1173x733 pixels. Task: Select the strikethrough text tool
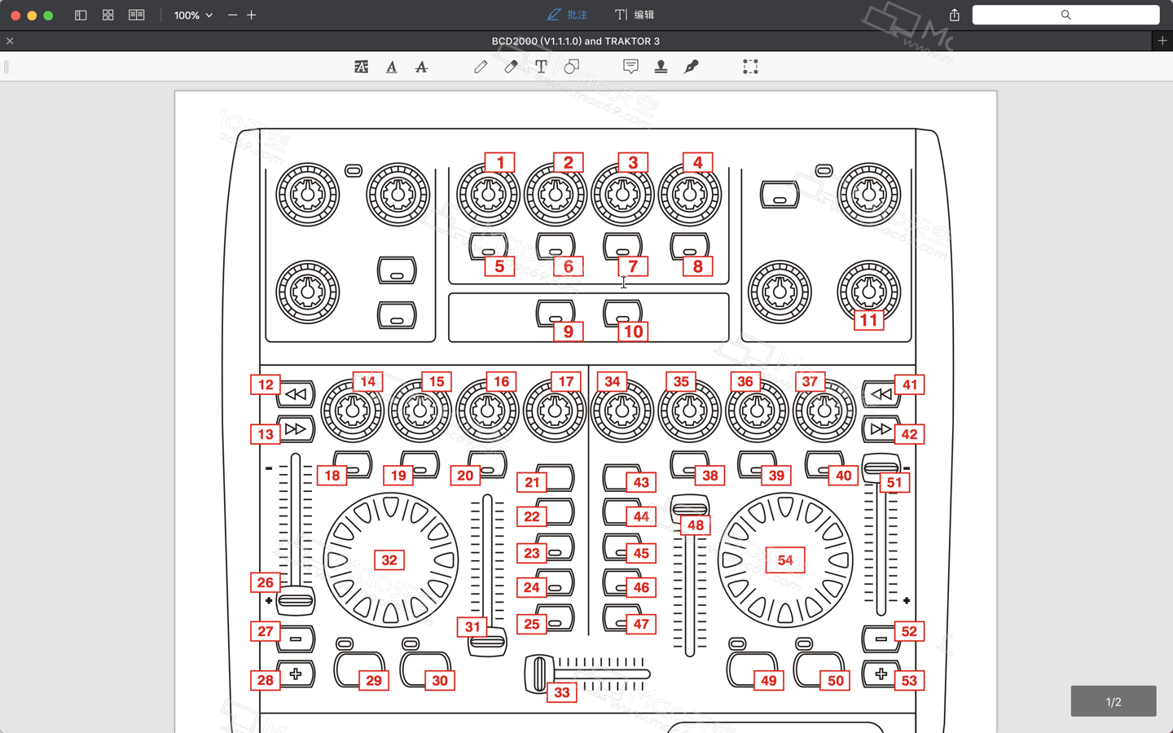pos(421,67)
